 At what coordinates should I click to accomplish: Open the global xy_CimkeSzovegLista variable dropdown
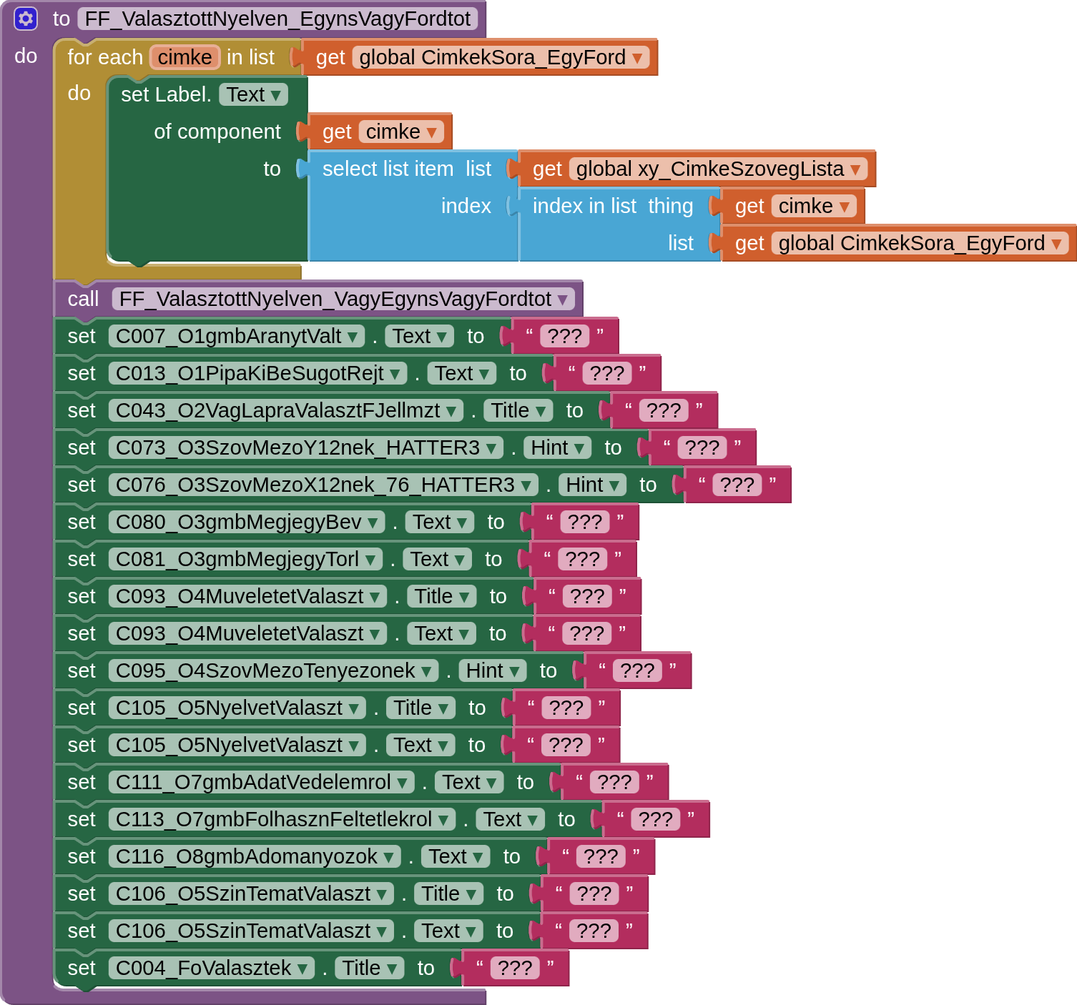click(855, 169)
